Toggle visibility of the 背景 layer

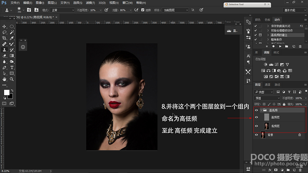coord(256,135)
